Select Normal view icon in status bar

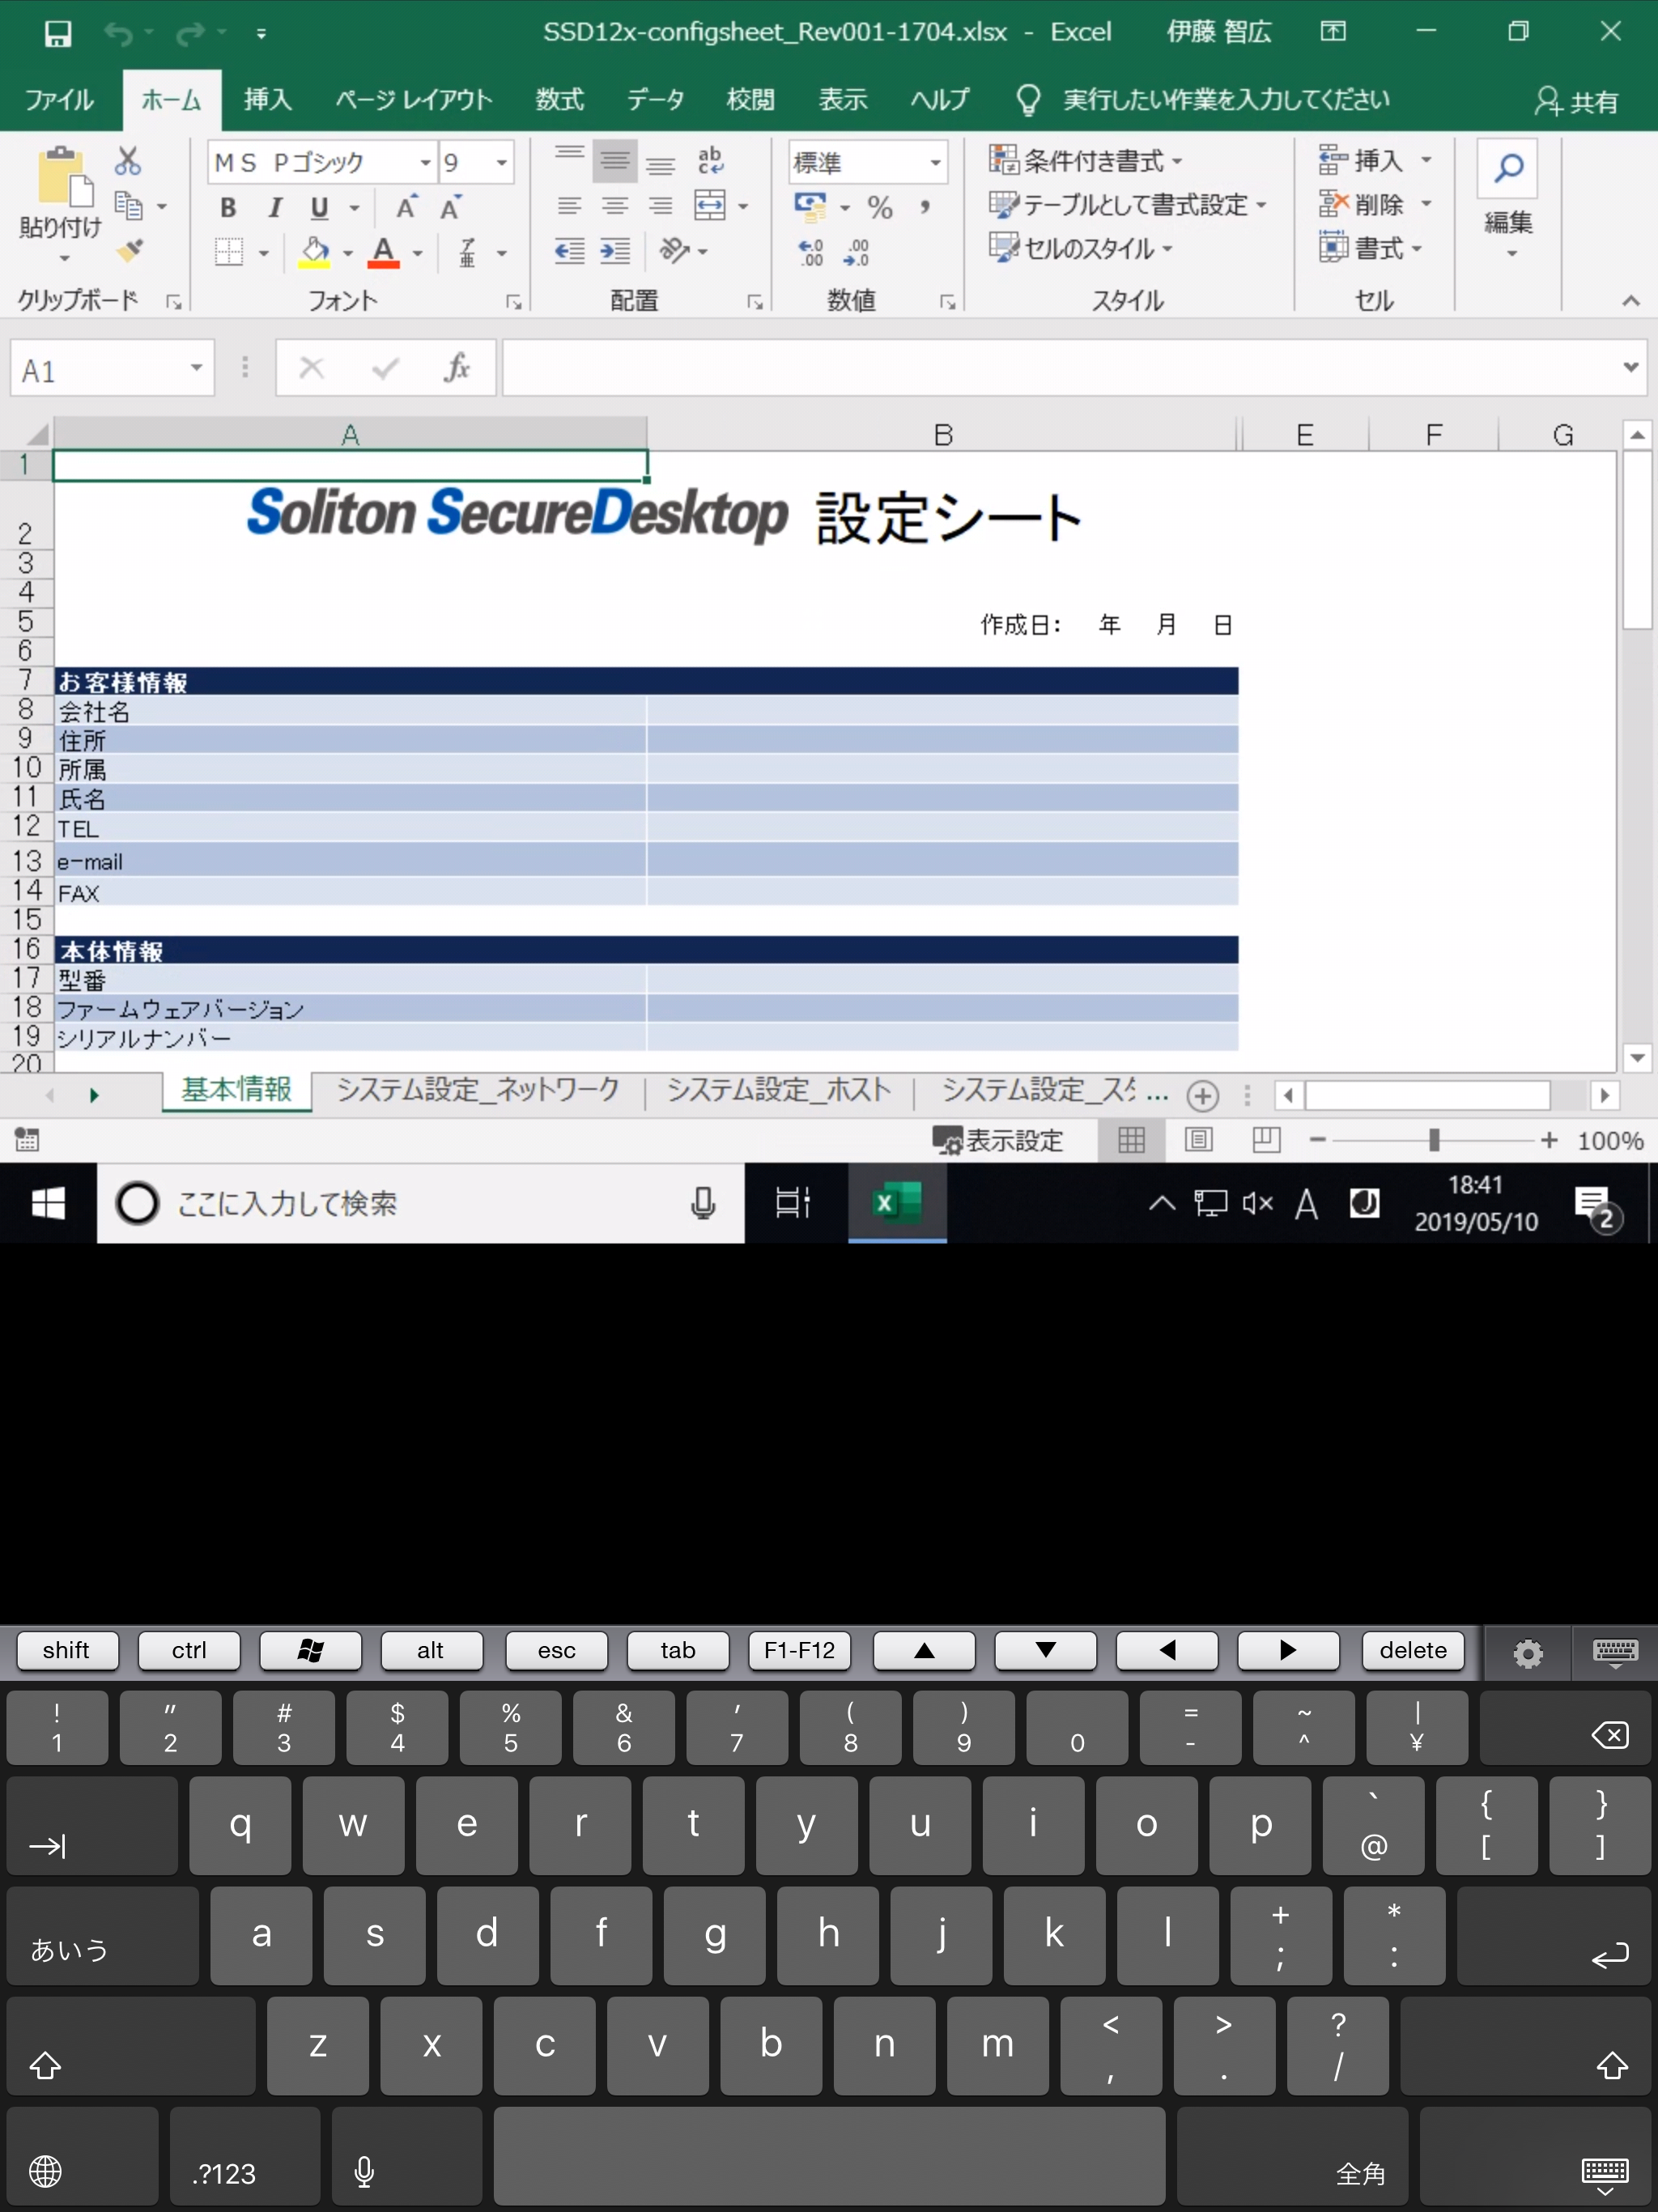tap(1131, 1140)
